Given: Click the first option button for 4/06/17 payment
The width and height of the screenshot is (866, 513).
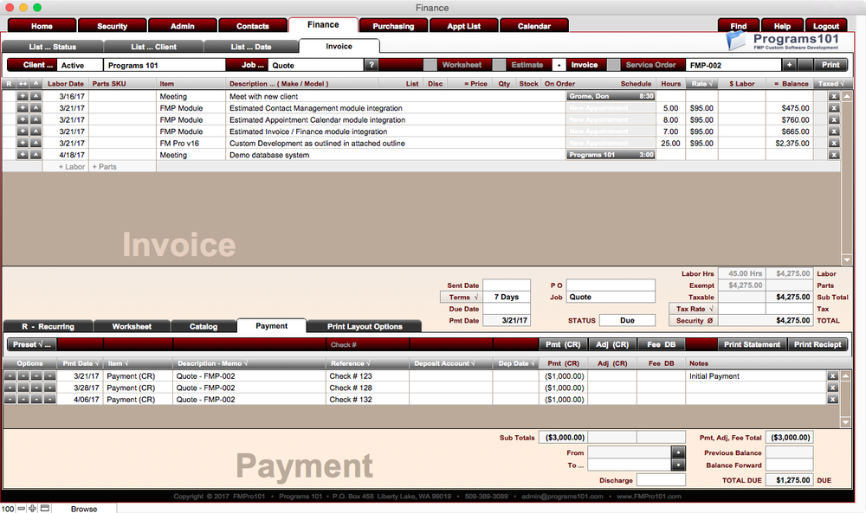Looking at the screenshot, I should pos(10,400).
